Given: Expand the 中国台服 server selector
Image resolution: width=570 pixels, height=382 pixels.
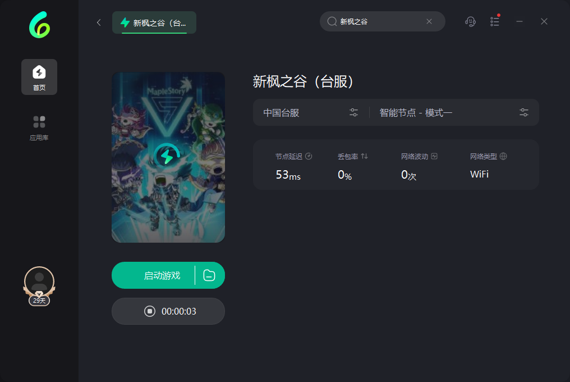Looking at the screenshot, I should pos(311,112).
